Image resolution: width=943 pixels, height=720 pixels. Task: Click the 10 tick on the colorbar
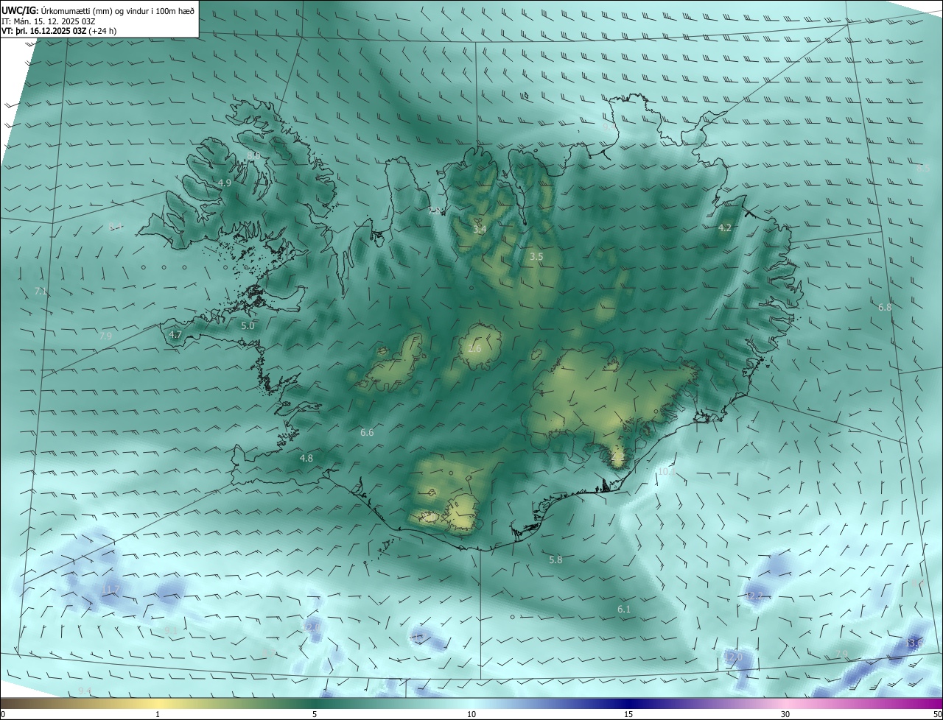click(471, 714)
